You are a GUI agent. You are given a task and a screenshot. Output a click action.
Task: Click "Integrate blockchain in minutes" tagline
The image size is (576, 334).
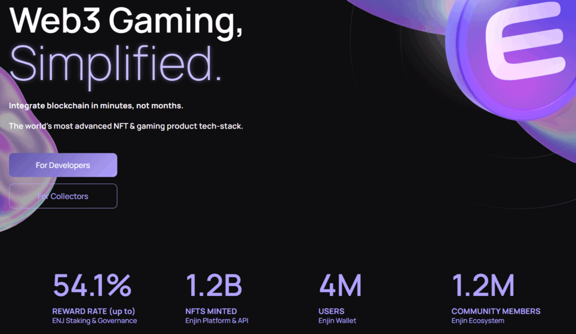click(x=96, y=106)
